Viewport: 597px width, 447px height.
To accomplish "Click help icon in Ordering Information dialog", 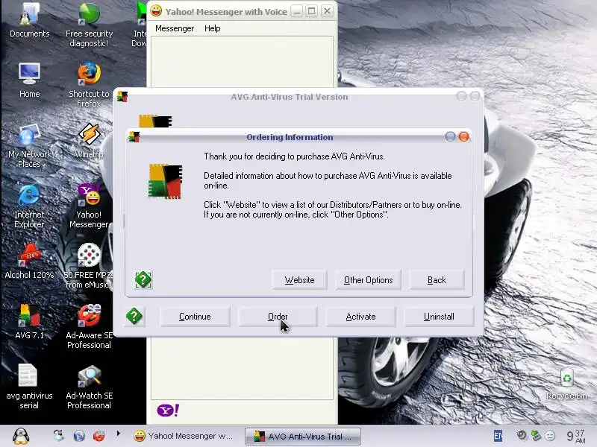I will pyautogui.click(x=143, y=280).
